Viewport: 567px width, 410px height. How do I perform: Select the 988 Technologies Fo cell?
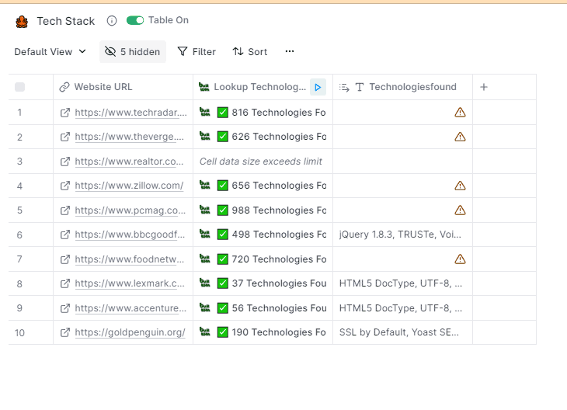(x=263, y=210)
